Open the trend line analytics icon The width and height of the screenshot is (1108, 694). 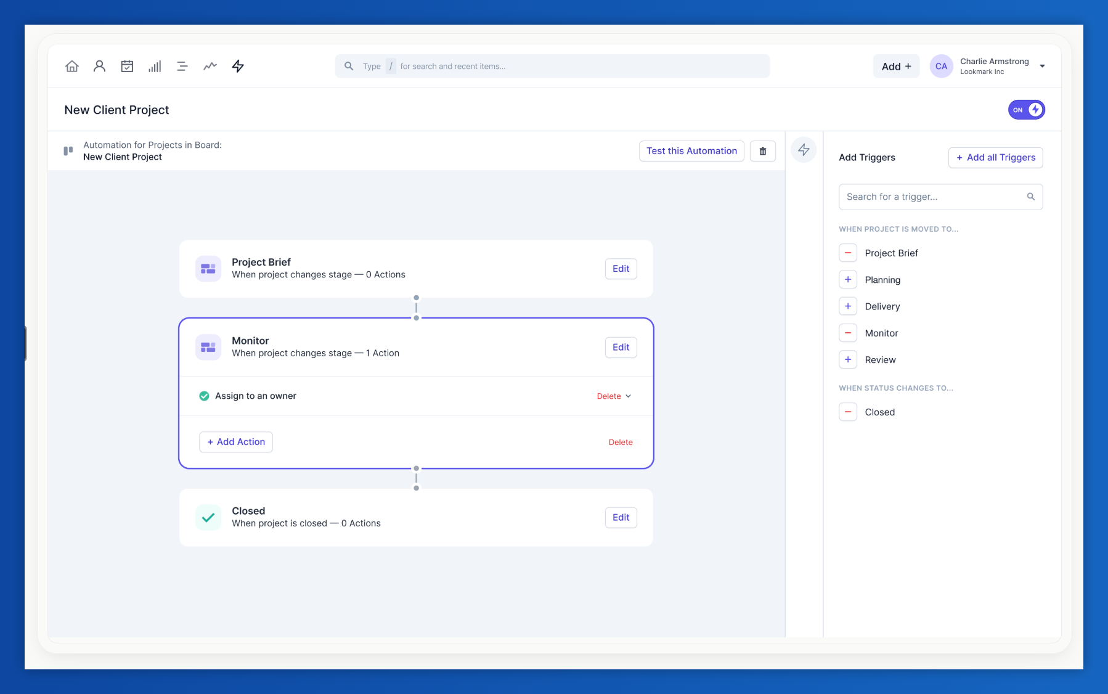[x=210, y=66]
